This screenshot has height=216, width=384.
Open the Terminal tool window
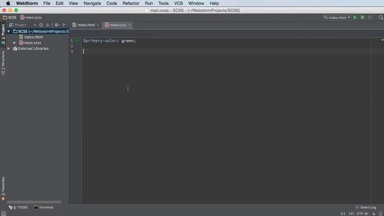click(44, 208)
